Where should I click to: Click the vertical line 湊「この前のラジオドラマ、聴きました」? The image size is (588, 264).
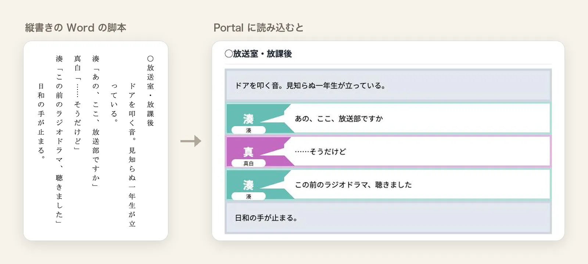pyautogui.click(x=59, y=139)
